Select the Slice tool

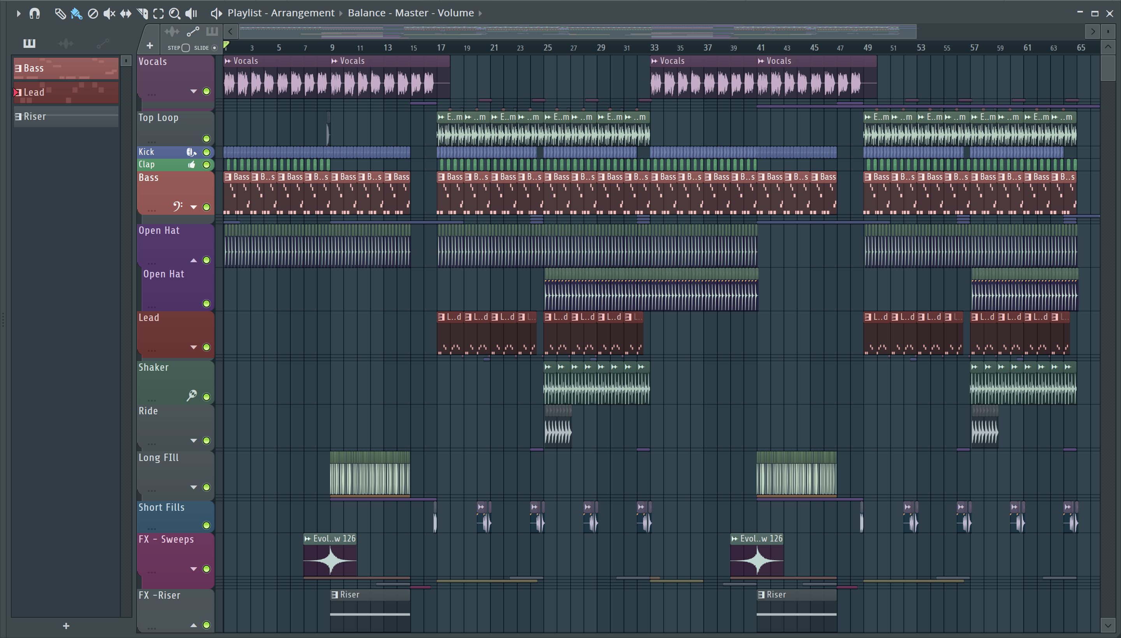(x=142, y=14)
